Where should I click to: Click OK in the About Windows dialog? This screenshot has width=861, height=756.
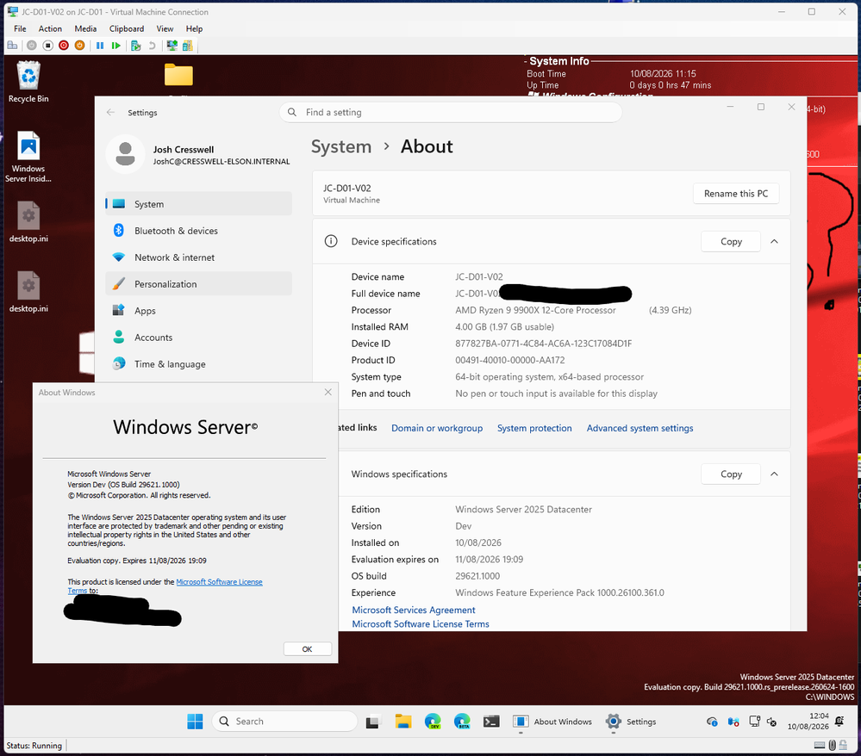[307, 649]
